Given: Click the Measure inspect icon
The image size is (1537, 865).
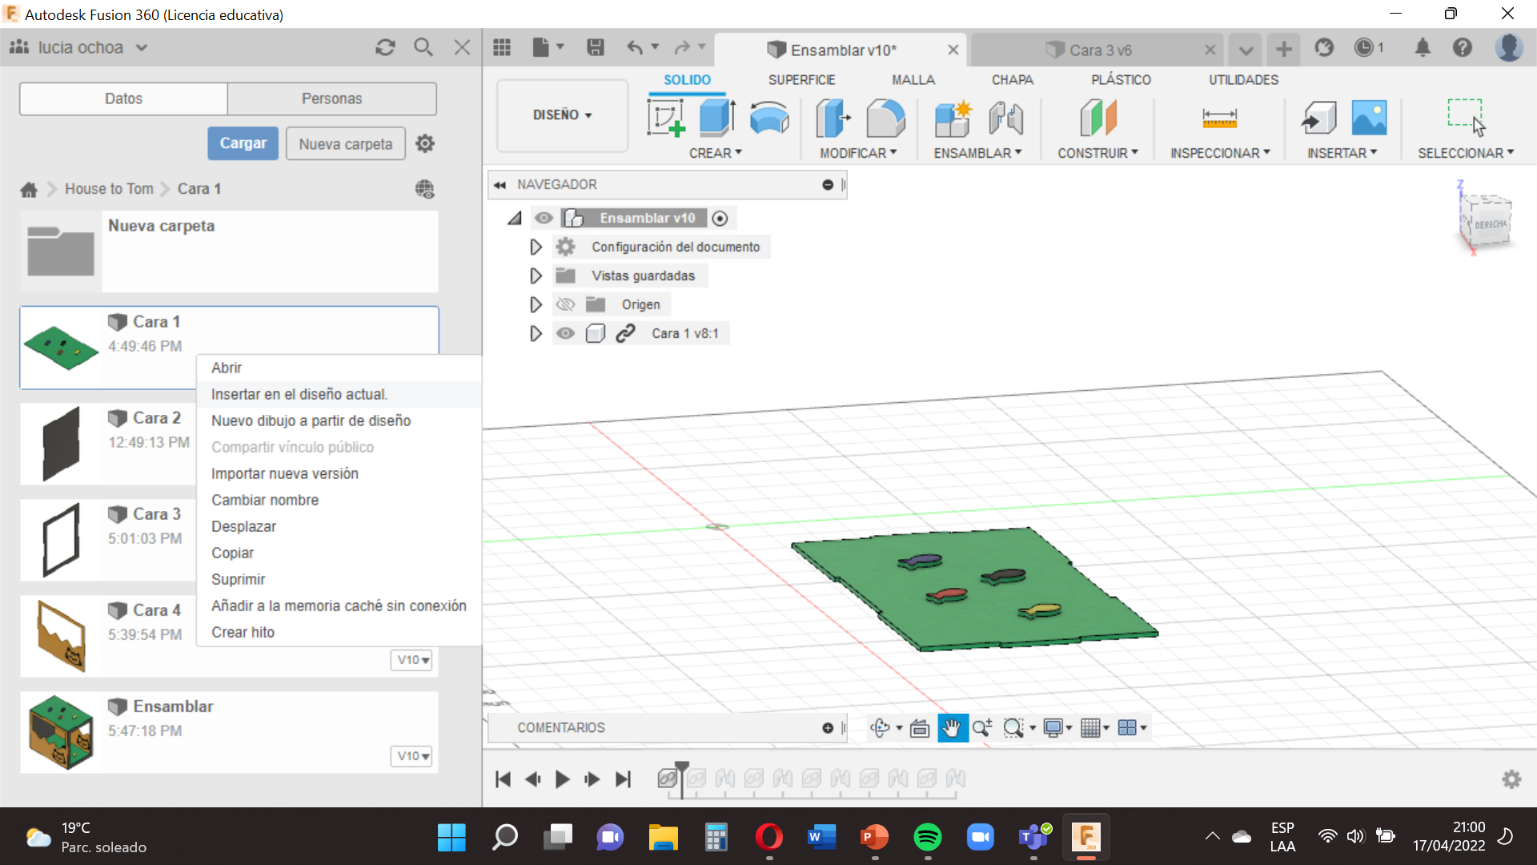Looking at the screenshot, I should [x=1219, y=118].
